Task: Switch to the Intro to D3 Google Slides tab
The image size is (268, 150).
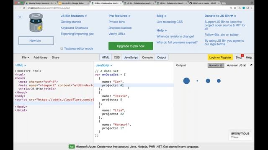Action: [x=74, y=3]
